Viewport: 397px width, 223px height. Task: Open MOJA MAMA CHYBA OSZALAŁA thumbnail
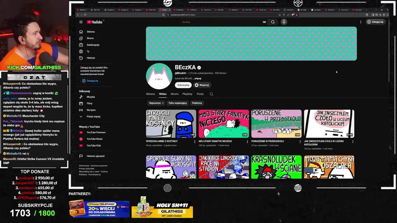point(329,167)
